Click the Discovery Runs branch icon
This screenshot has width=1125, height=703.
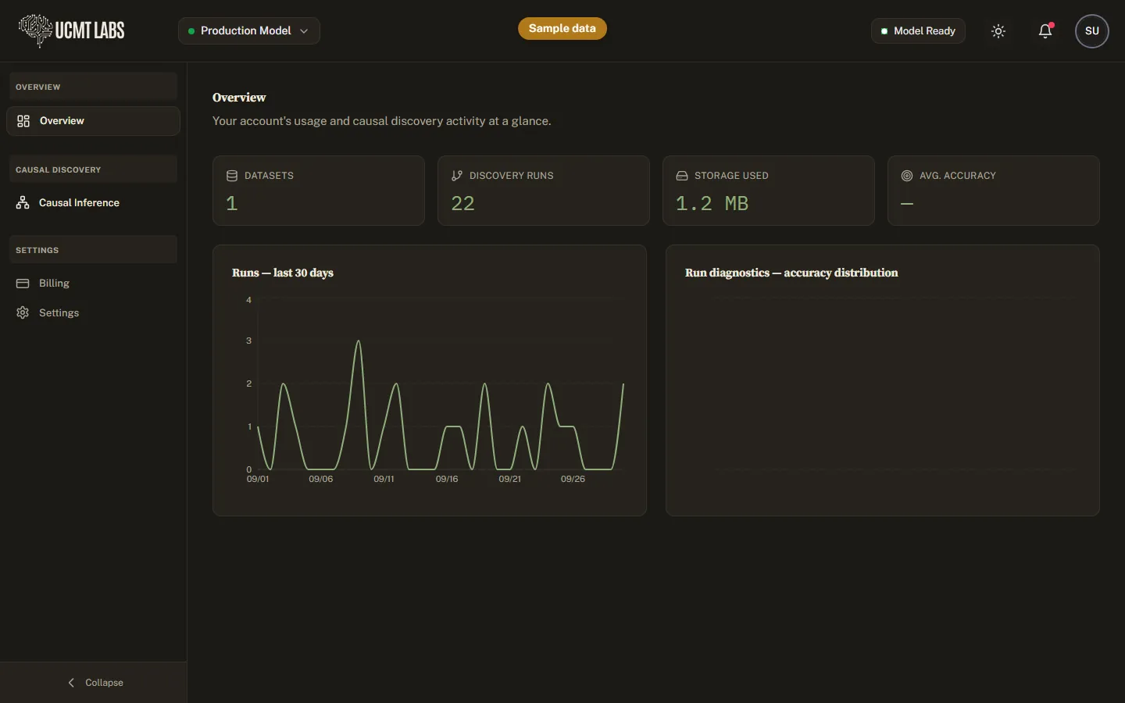tap(457, 176)
